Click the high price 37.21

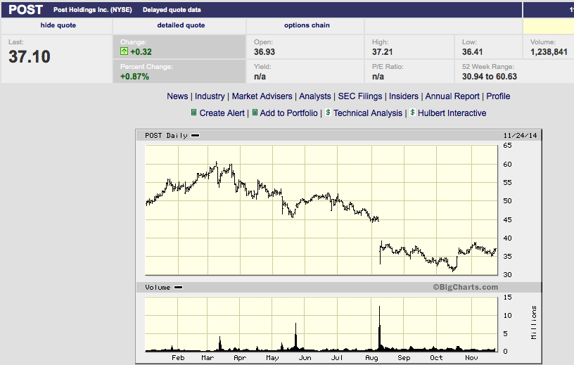pyautogui.click(x=382, y=52)
